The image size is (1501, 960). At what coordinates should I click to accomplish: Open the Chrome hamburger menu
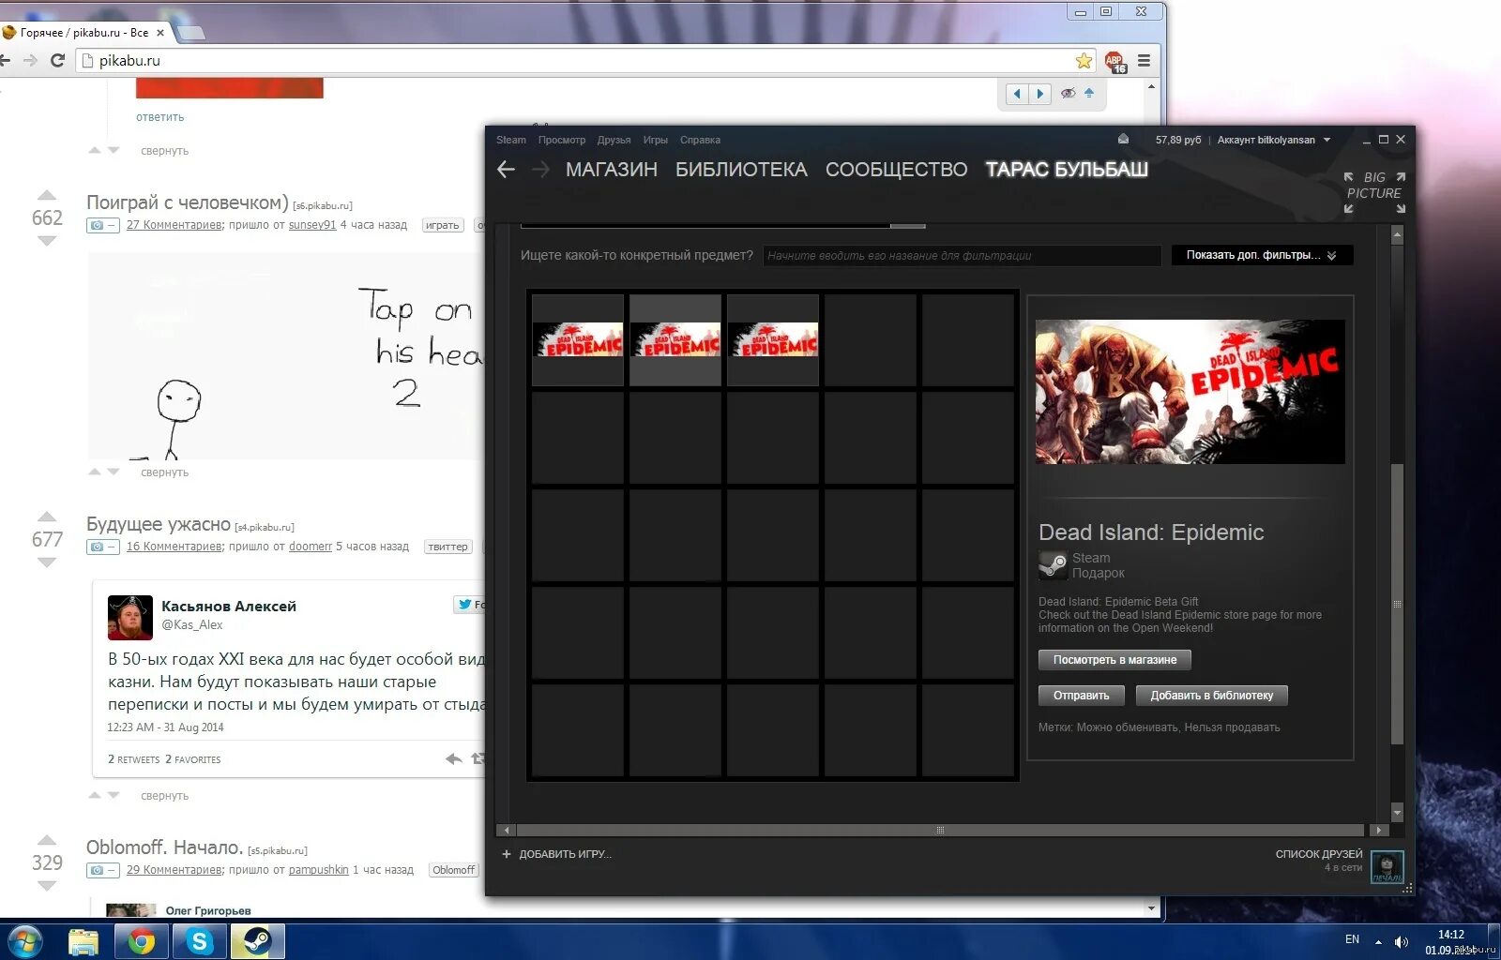tap(1144, 61)
